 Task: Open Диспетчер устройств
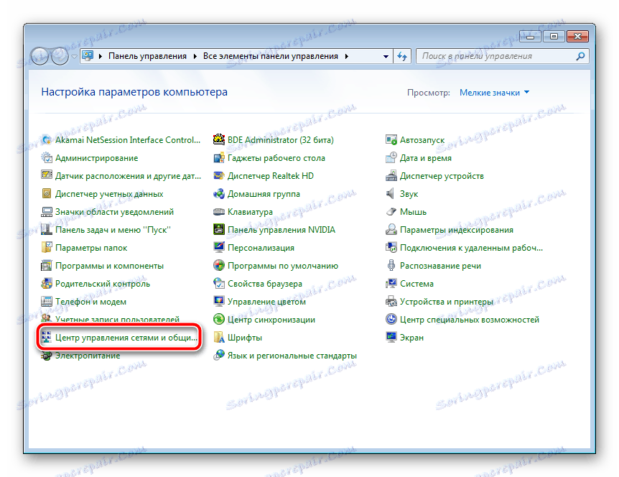[442, 175]
